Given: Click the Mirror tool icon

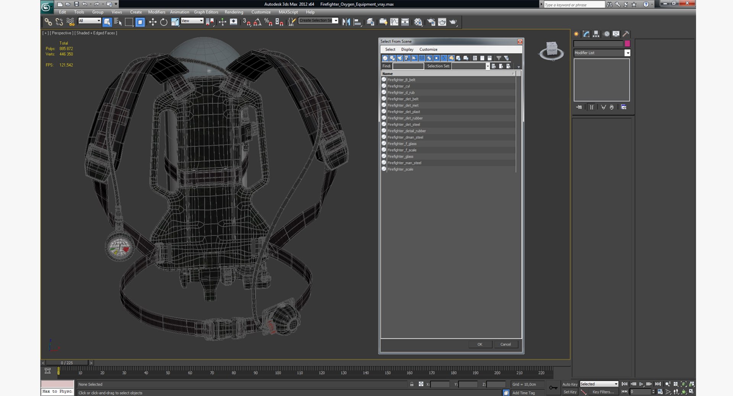Looking at the screenshot, I should point(346,22).
